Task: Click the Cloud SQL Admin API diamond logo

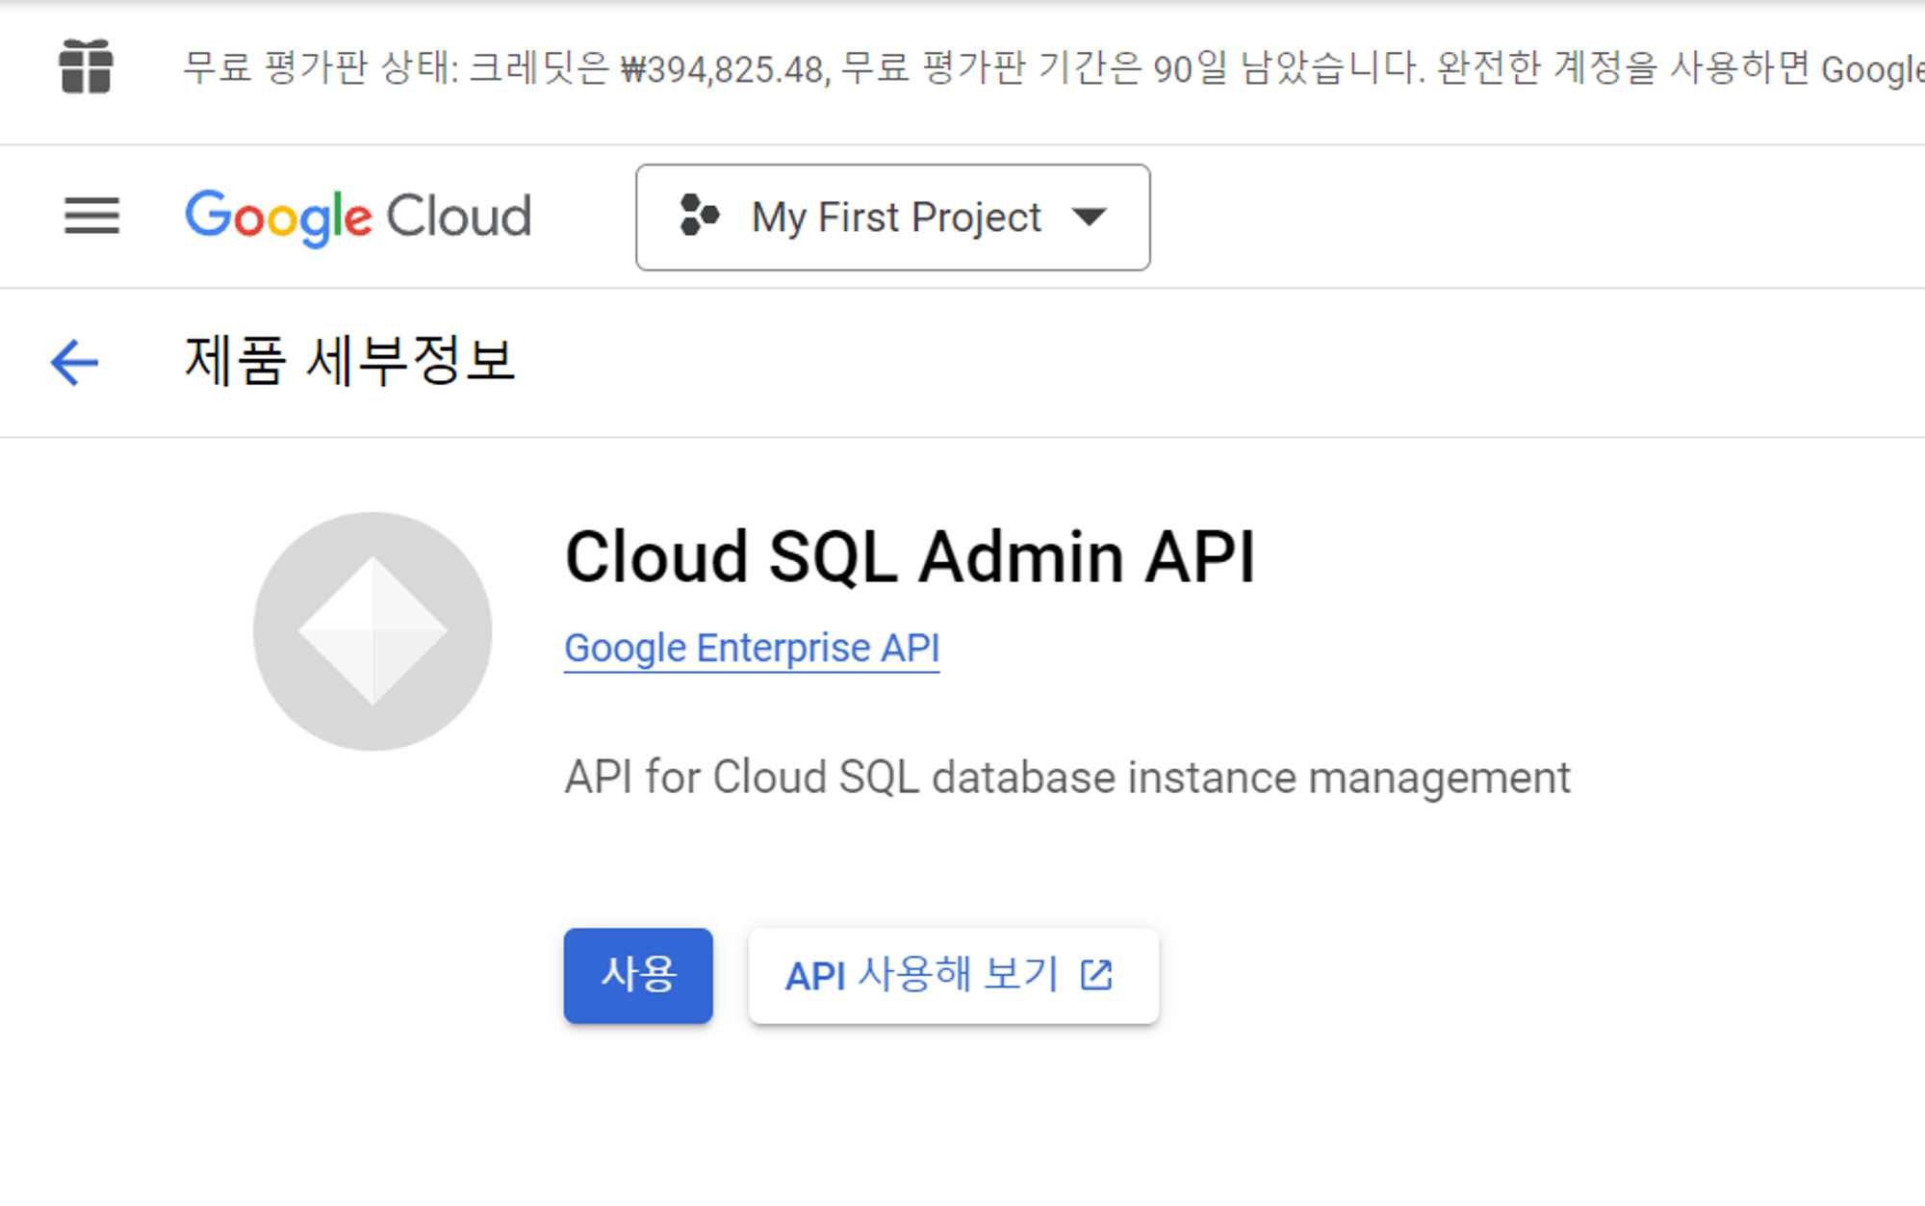Action: coord(372,631)
